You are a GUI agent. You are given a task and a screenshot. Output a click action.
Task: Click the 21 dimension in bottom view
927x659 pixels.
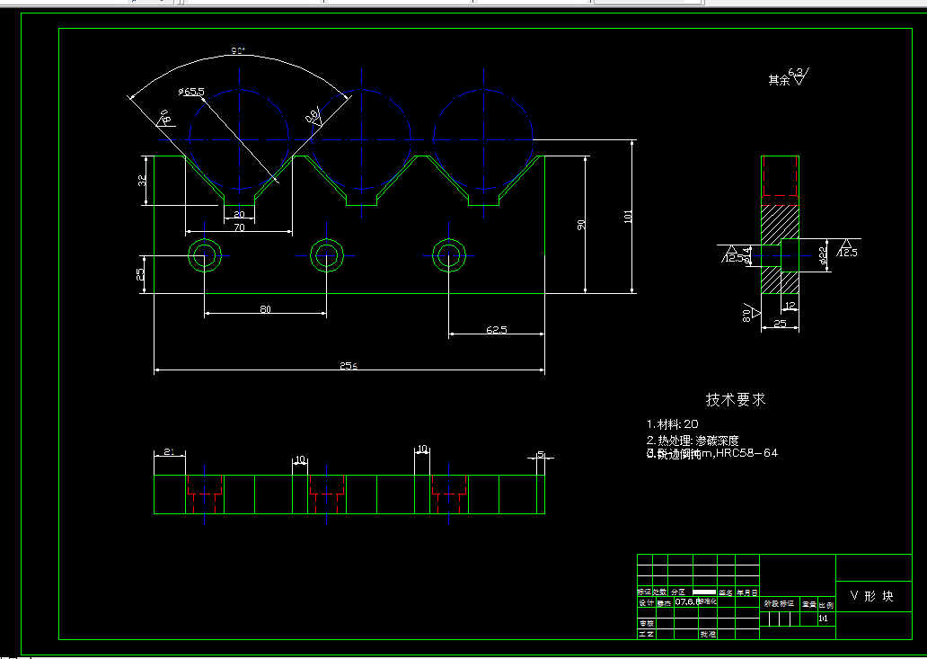click(169, 452)
